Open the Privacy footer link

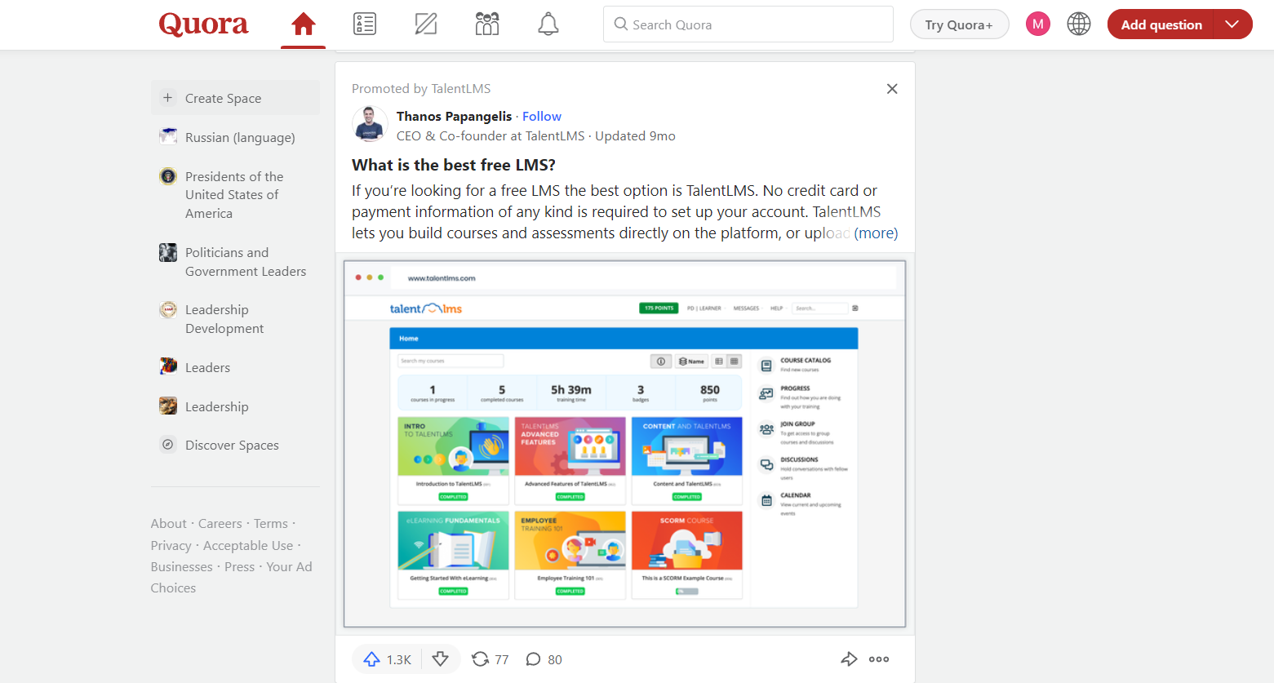coord(171,546)
